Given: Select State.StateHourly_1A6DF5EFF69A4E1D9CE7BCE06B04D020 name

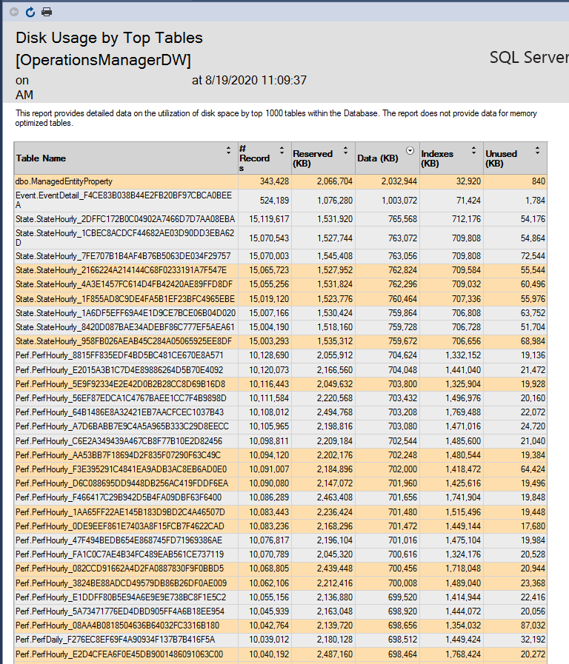Looking at the screenshot, I should click(x=125, y=313).
